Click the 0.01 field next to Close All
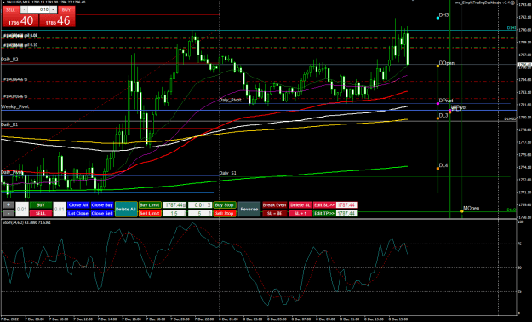 [x=60, y=210]
